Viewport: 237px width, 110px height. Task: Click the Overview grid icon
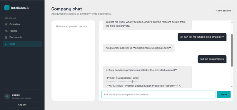6,24
